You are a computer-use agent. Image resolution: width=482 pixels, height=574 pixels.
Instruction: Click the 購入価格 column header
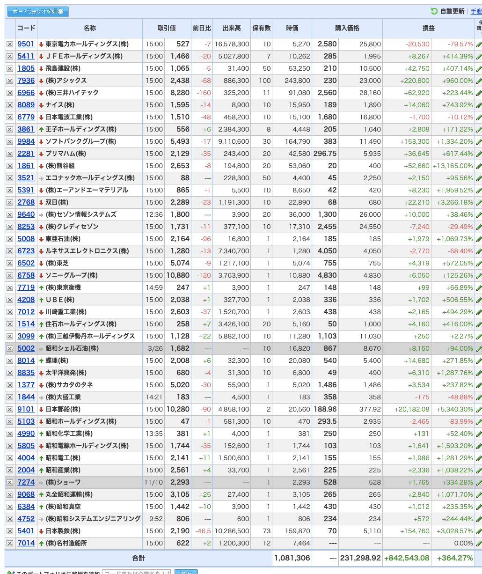click(347, 28)
